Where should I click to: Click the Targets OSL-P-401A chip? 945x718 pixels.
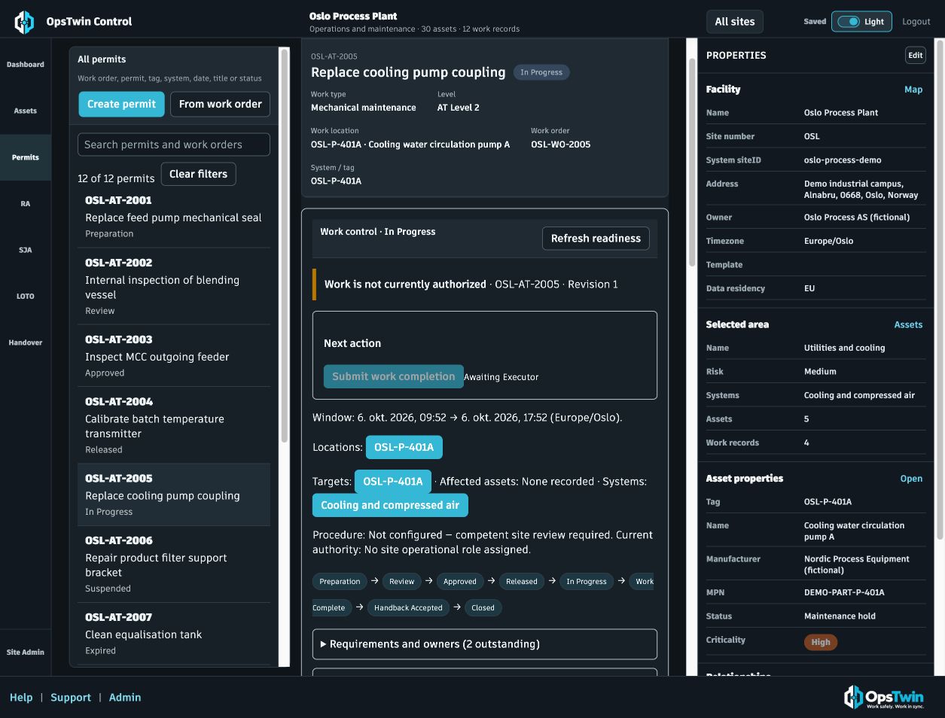(x=393, y=482)
